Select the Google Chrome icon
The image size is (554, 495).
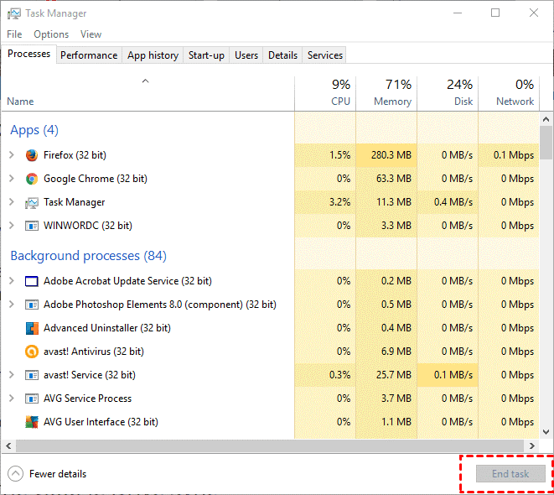32,179
